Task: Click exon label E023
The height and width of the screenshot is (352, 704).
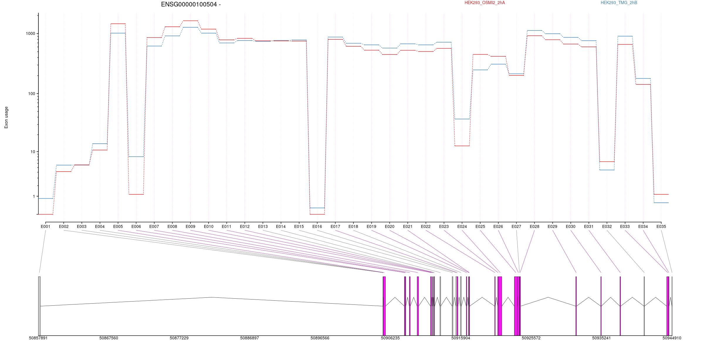Action: [444, 226]
